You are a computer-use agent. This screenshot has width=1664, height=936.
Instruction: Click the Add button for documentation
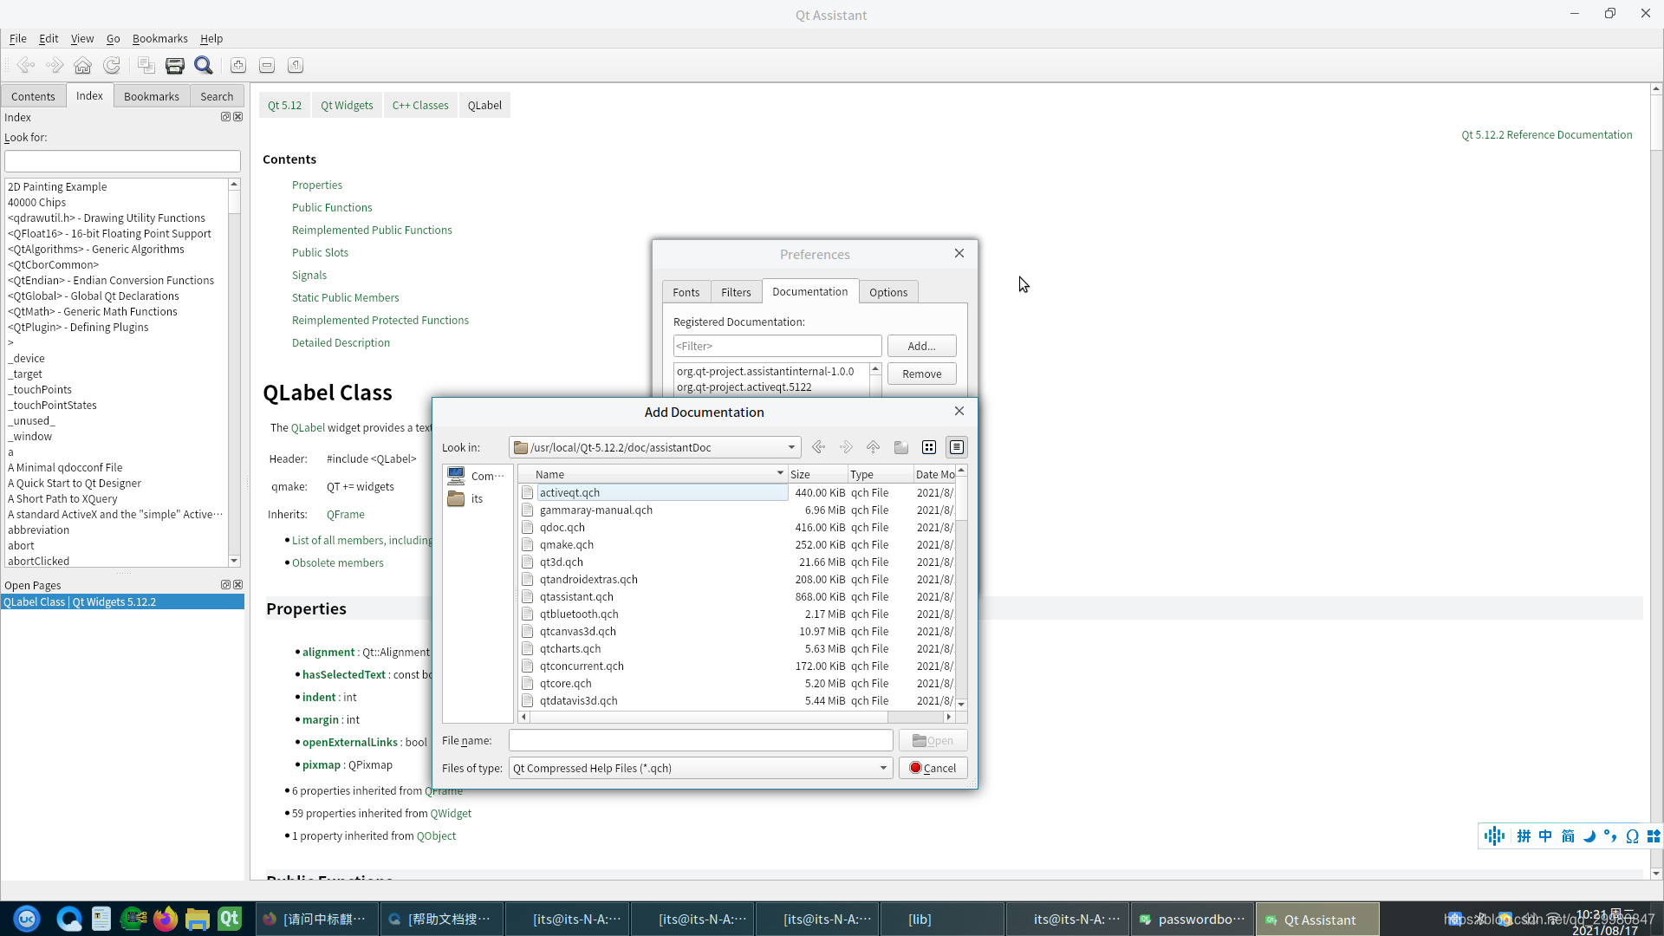[x=921, y=345]
